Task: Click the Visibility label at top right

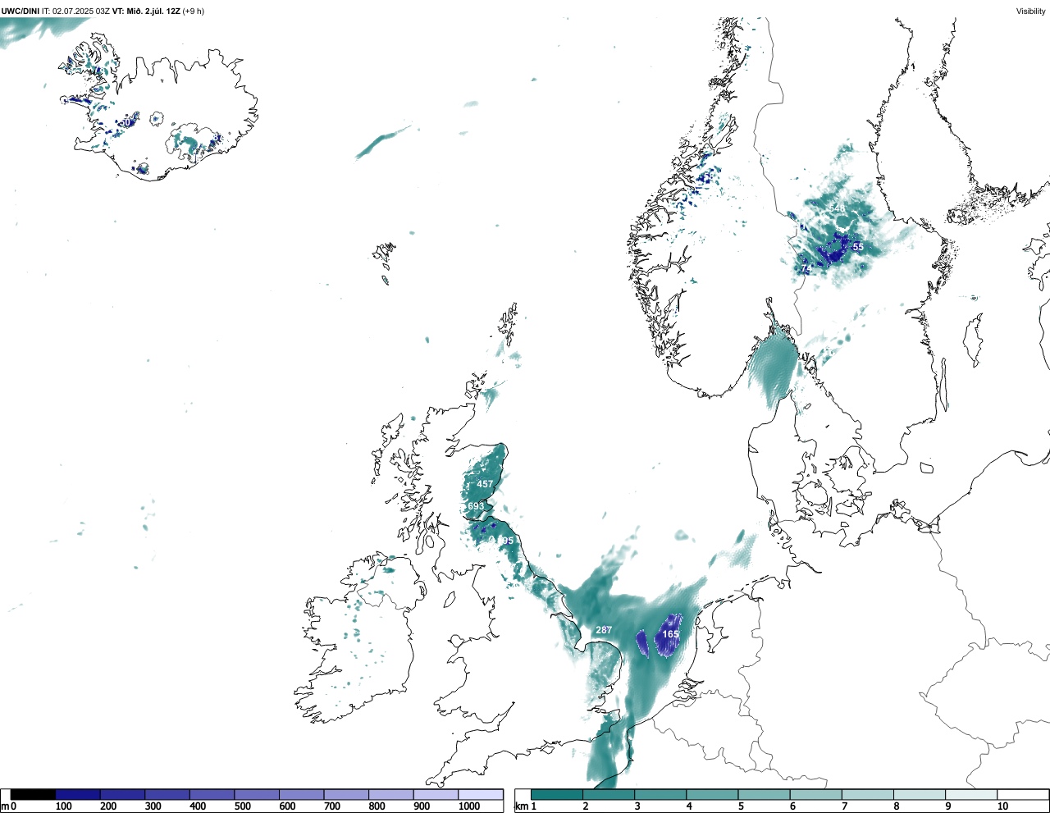Action: (x=1031, y=11)
